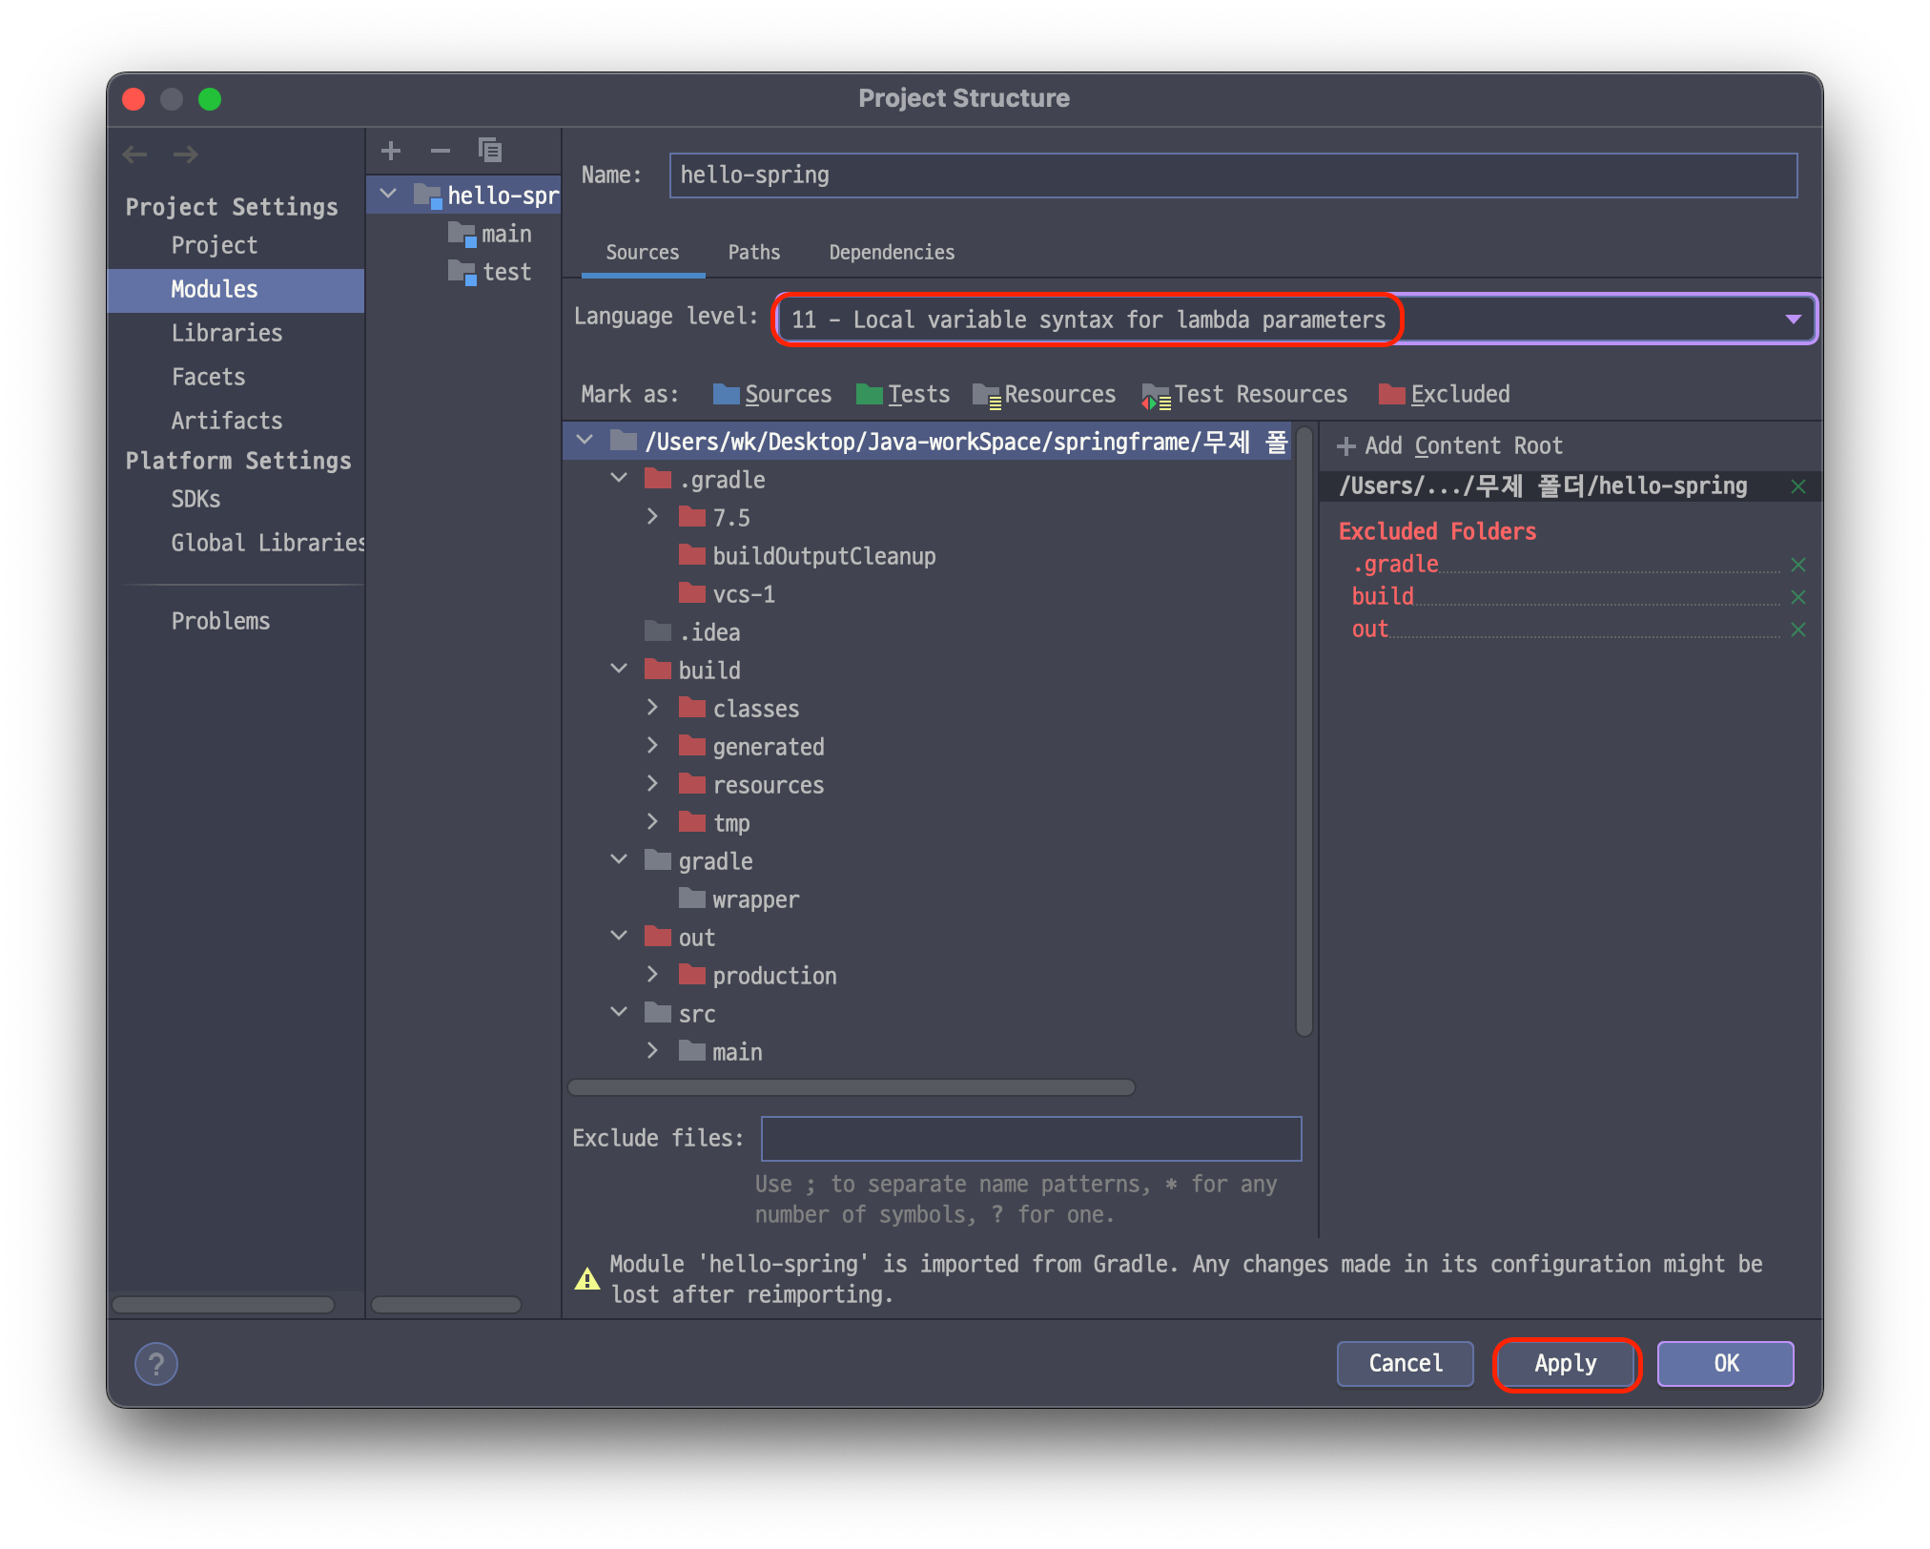Click the remove module minus icon
The width and height of the screenshot is (1930, 1549).
pyautogui.click(x=440, y=151)
